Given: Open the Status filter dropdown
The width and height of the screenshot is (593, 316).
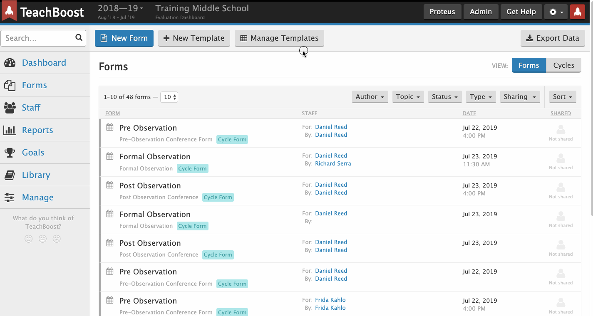Looking at the screenshot, I should [444, 97].
